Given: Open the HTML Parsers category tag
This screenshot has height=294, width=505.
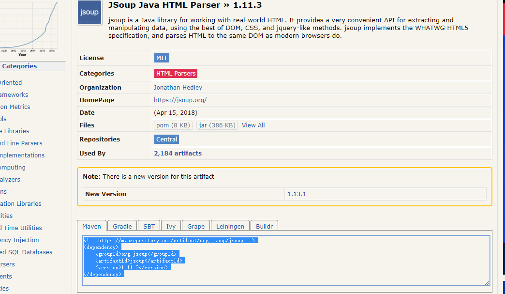Looking at the screenshot, I should (176, 74).
